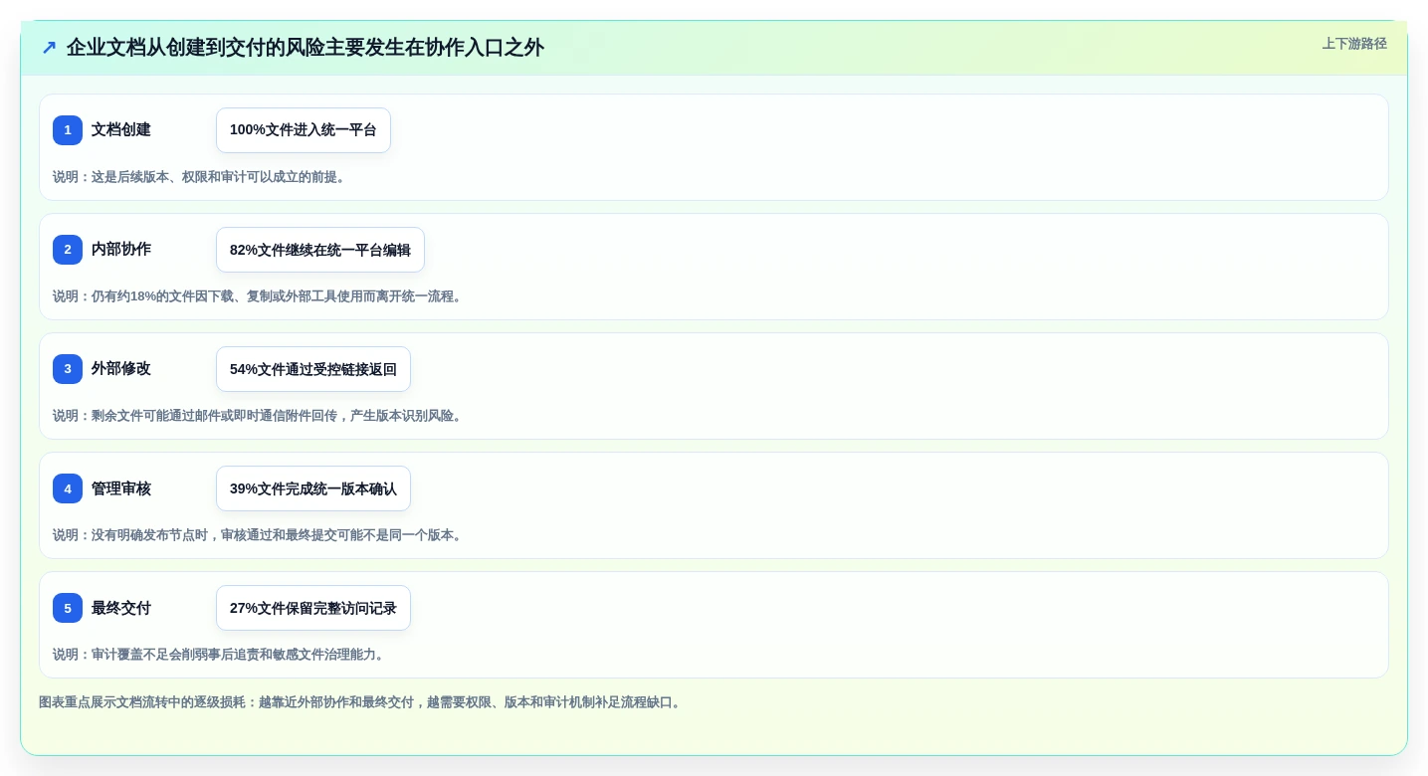Click the 内部协作 stage label
The image size is (1428, 776).
[x=121, y=250]
